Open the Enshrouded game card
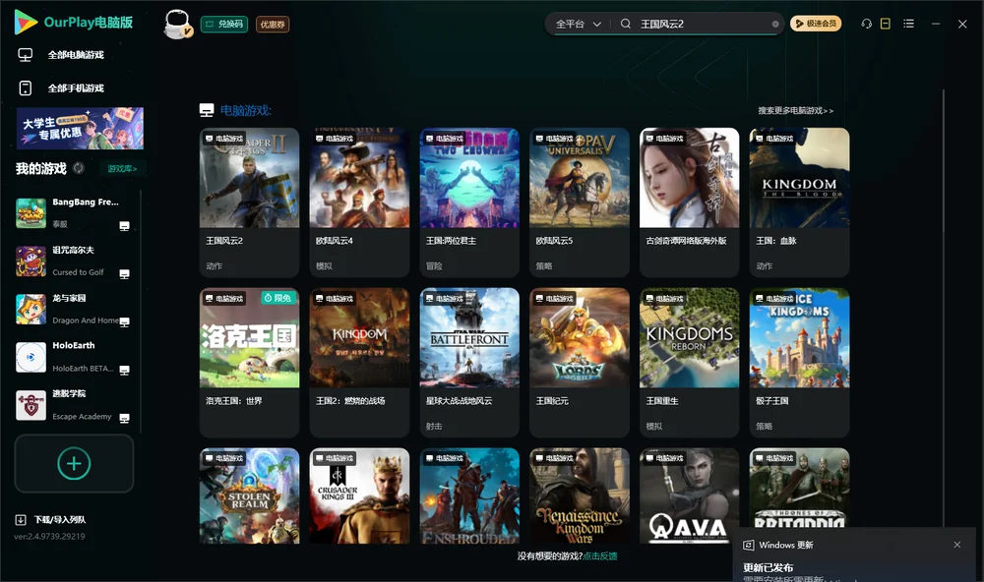The width and height of the screenshot is (984, 582). 469,495
